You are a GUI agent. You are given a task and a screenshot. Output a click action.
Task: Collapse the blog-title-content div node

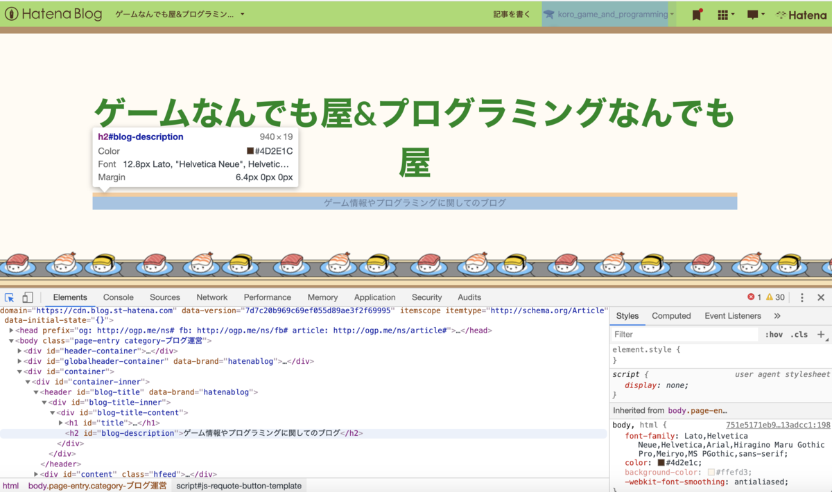tap(53, 413)
